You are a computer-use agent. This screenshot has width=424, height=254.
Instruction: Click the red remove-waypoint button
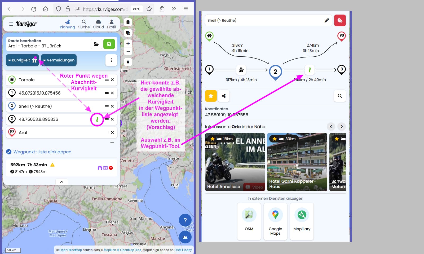point(340,20)
